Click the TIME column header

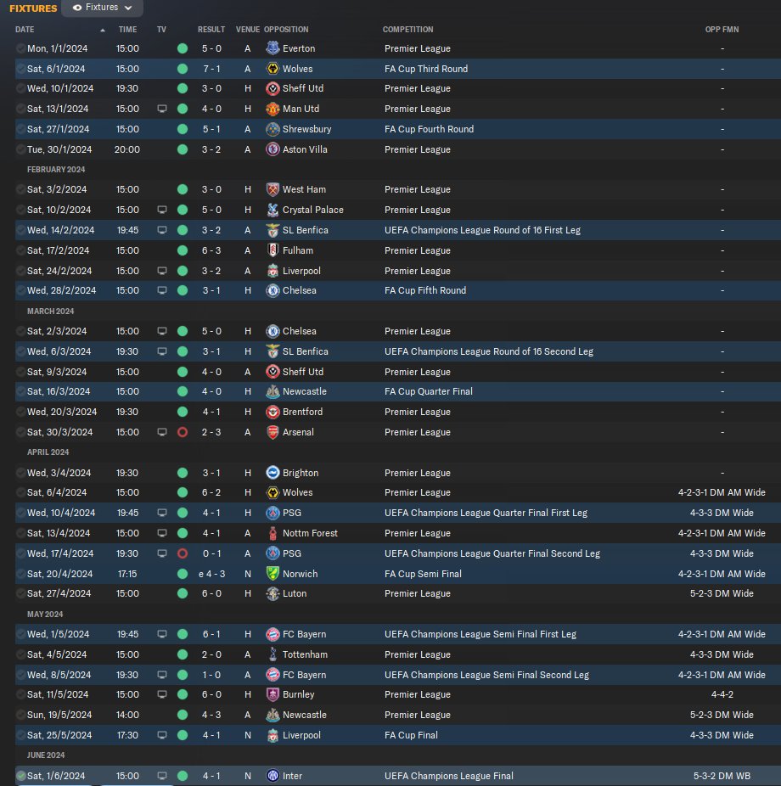click(127, 30)
